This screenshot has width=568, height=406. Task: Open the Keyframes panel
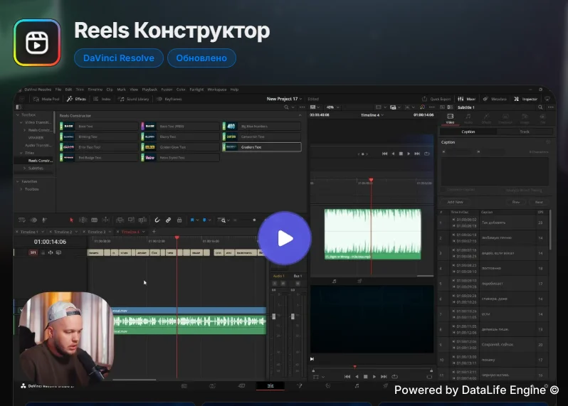[169, 99]
